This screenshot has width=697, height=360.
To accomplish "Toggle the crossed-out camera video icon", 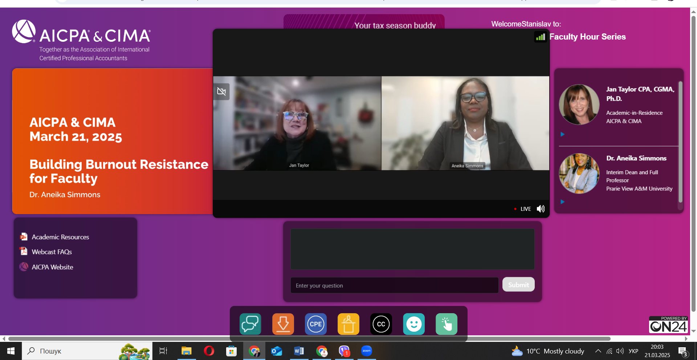I will tap(221, 91).
